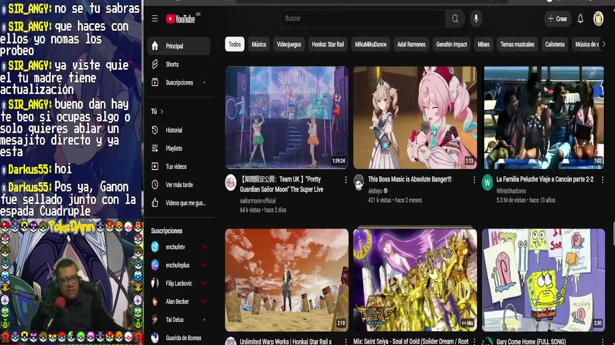Open Unlimited Warp Works video thumbnail

287,280
